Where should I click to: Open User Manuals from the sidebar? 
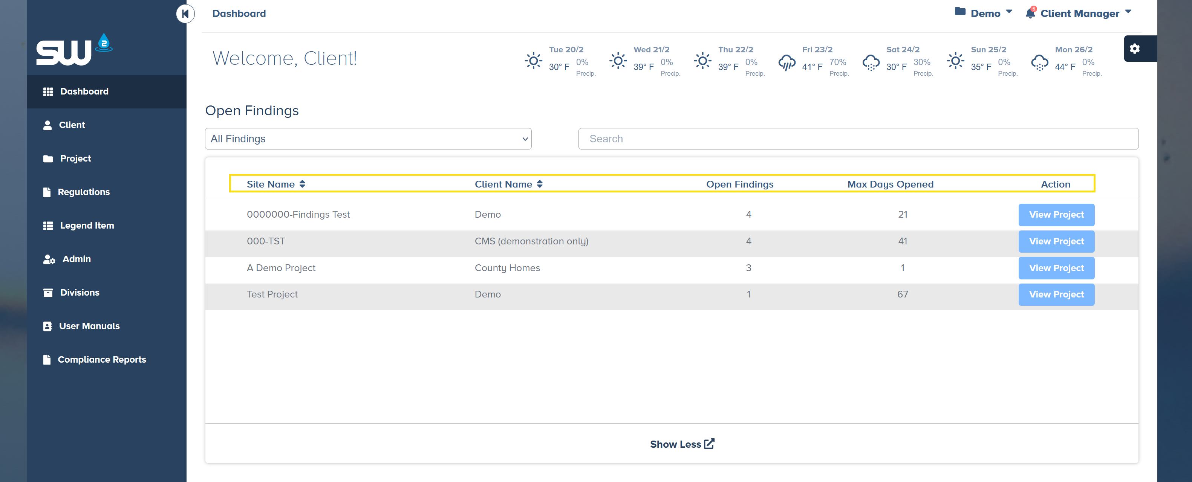coord(89,326)
